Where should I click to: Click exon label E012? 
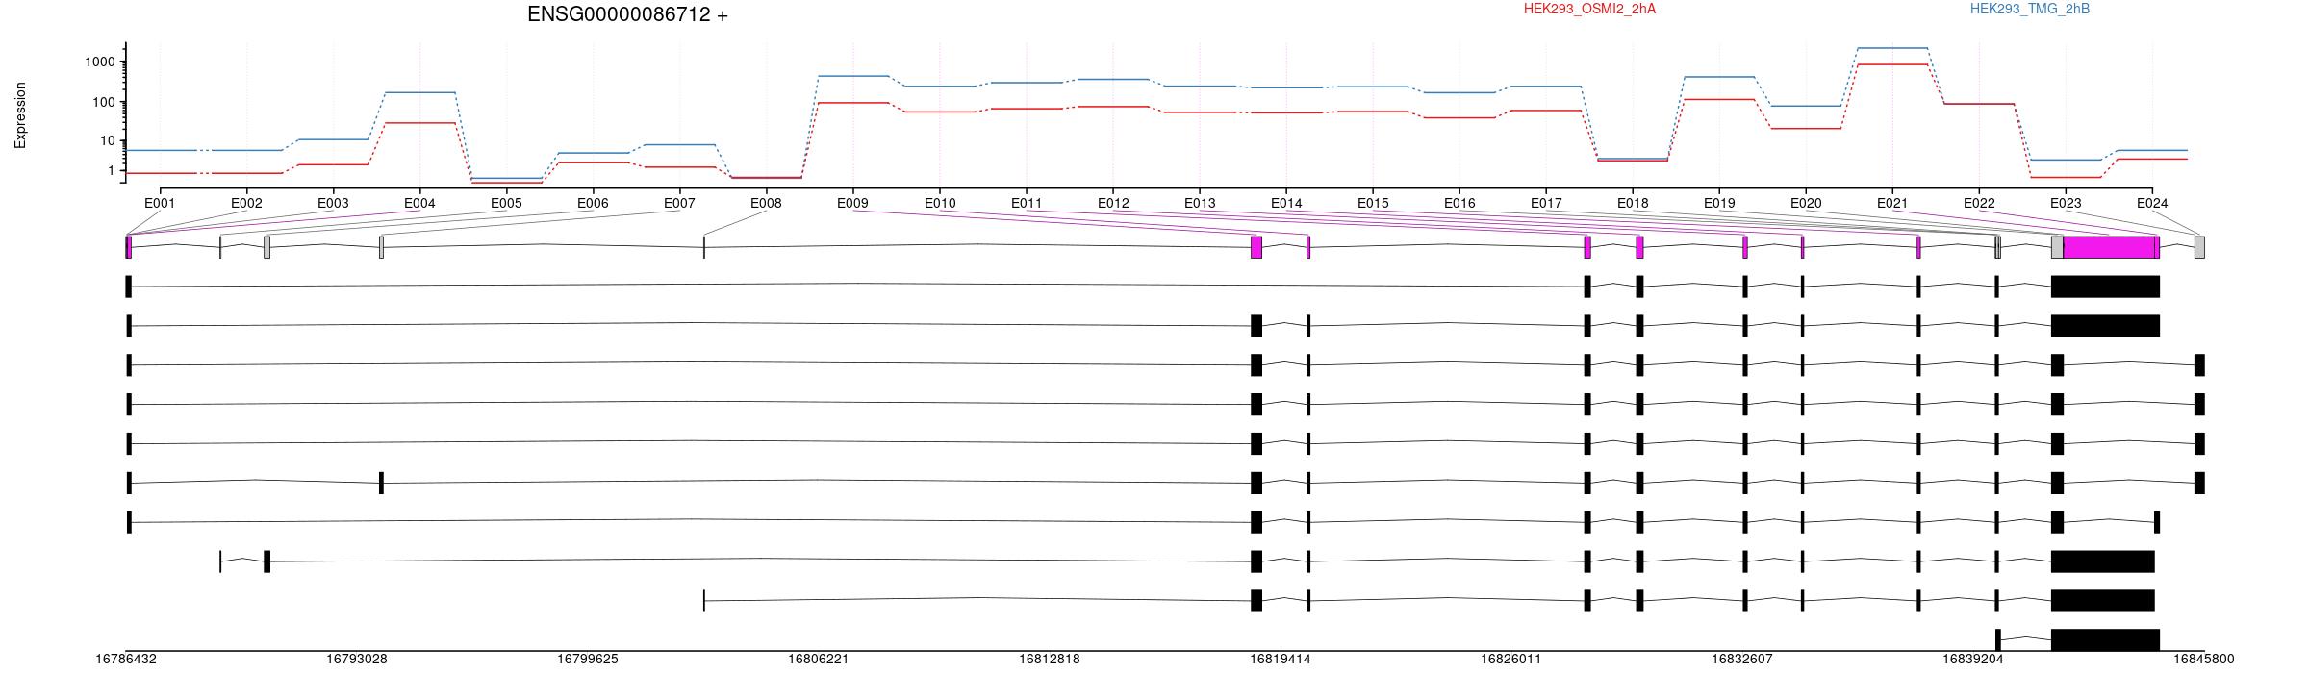click(1113, 203)
